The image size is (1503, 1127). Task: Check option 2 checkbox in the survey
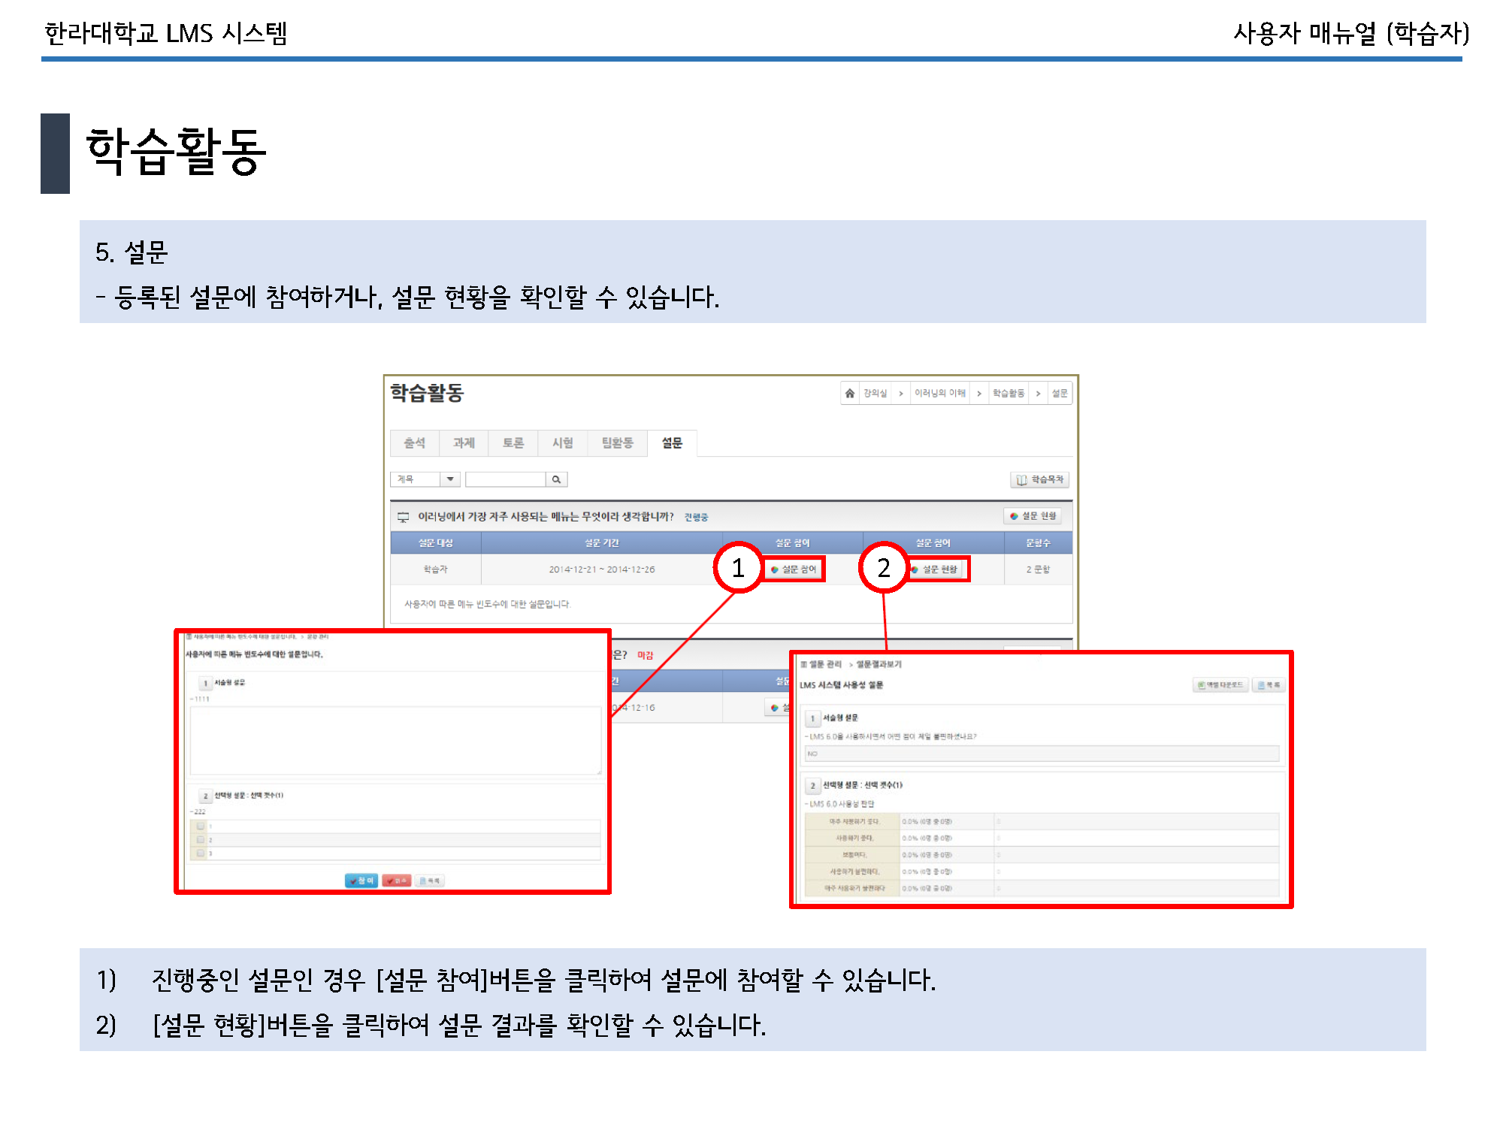tap(201, 839)
